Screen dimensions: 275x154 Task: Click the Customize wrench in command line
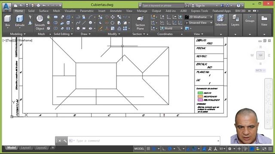(x=65, y=141)
